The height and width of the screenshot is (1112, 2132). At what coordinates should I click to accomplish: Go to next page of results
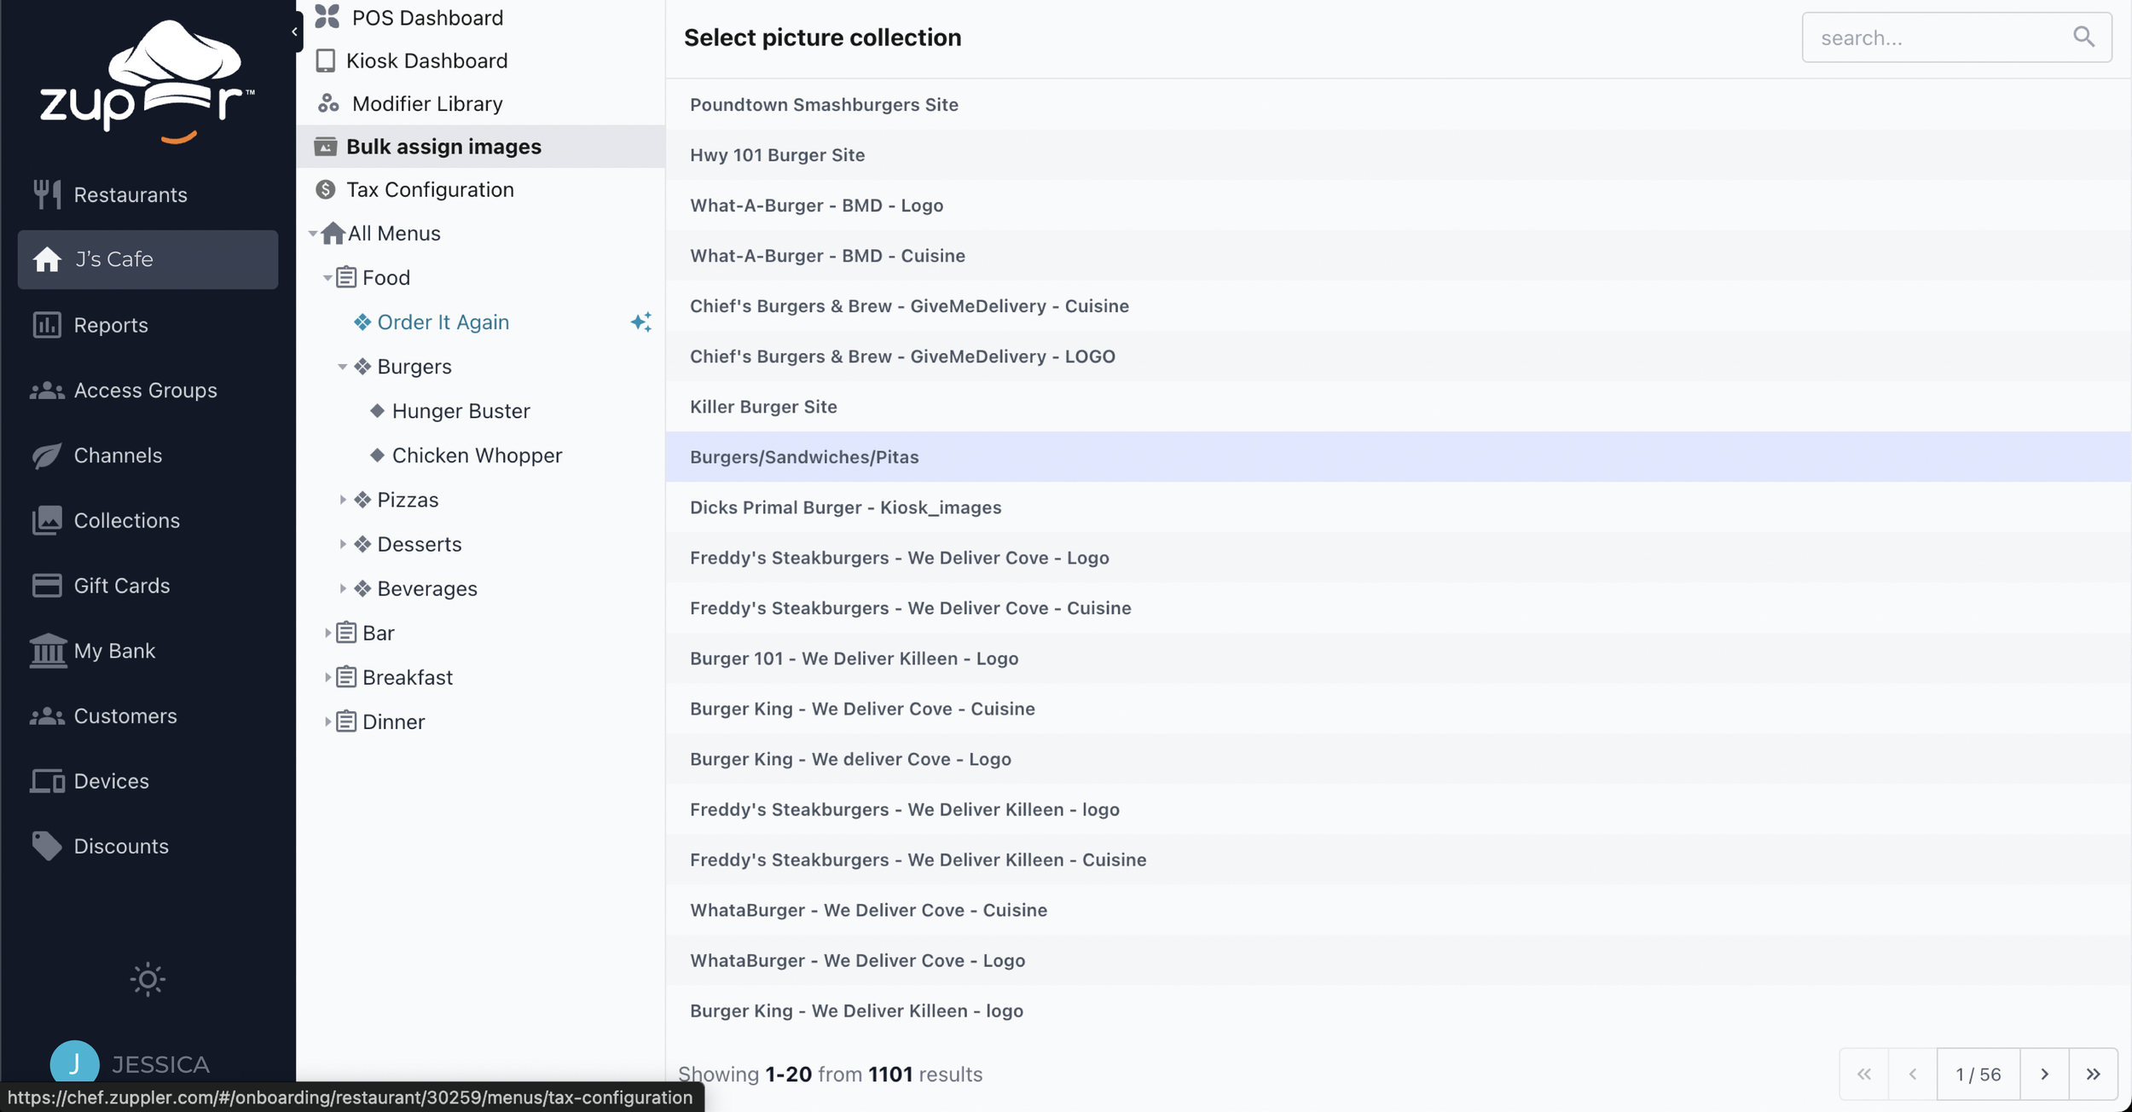(2044, 1074)
